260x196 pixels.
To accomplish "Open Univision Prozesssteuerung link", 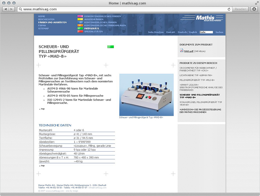I will point(200,111).
